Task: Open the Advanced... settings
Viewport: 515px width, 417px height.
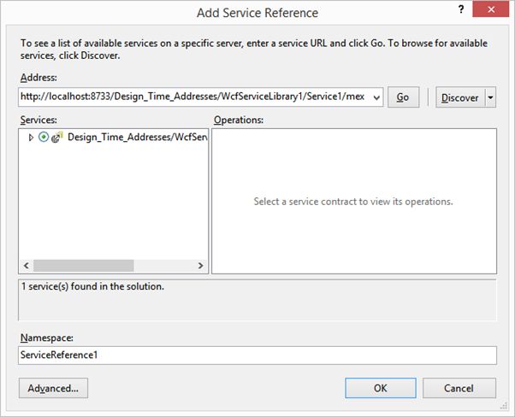Action: 53,388
